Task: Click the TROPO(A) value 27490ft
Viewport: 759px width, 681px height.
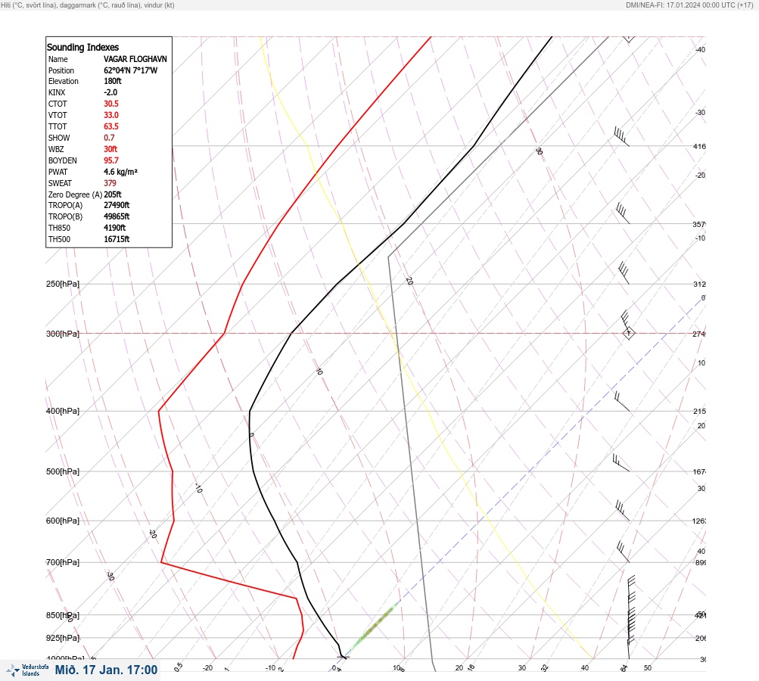Action: click(117, 205)
